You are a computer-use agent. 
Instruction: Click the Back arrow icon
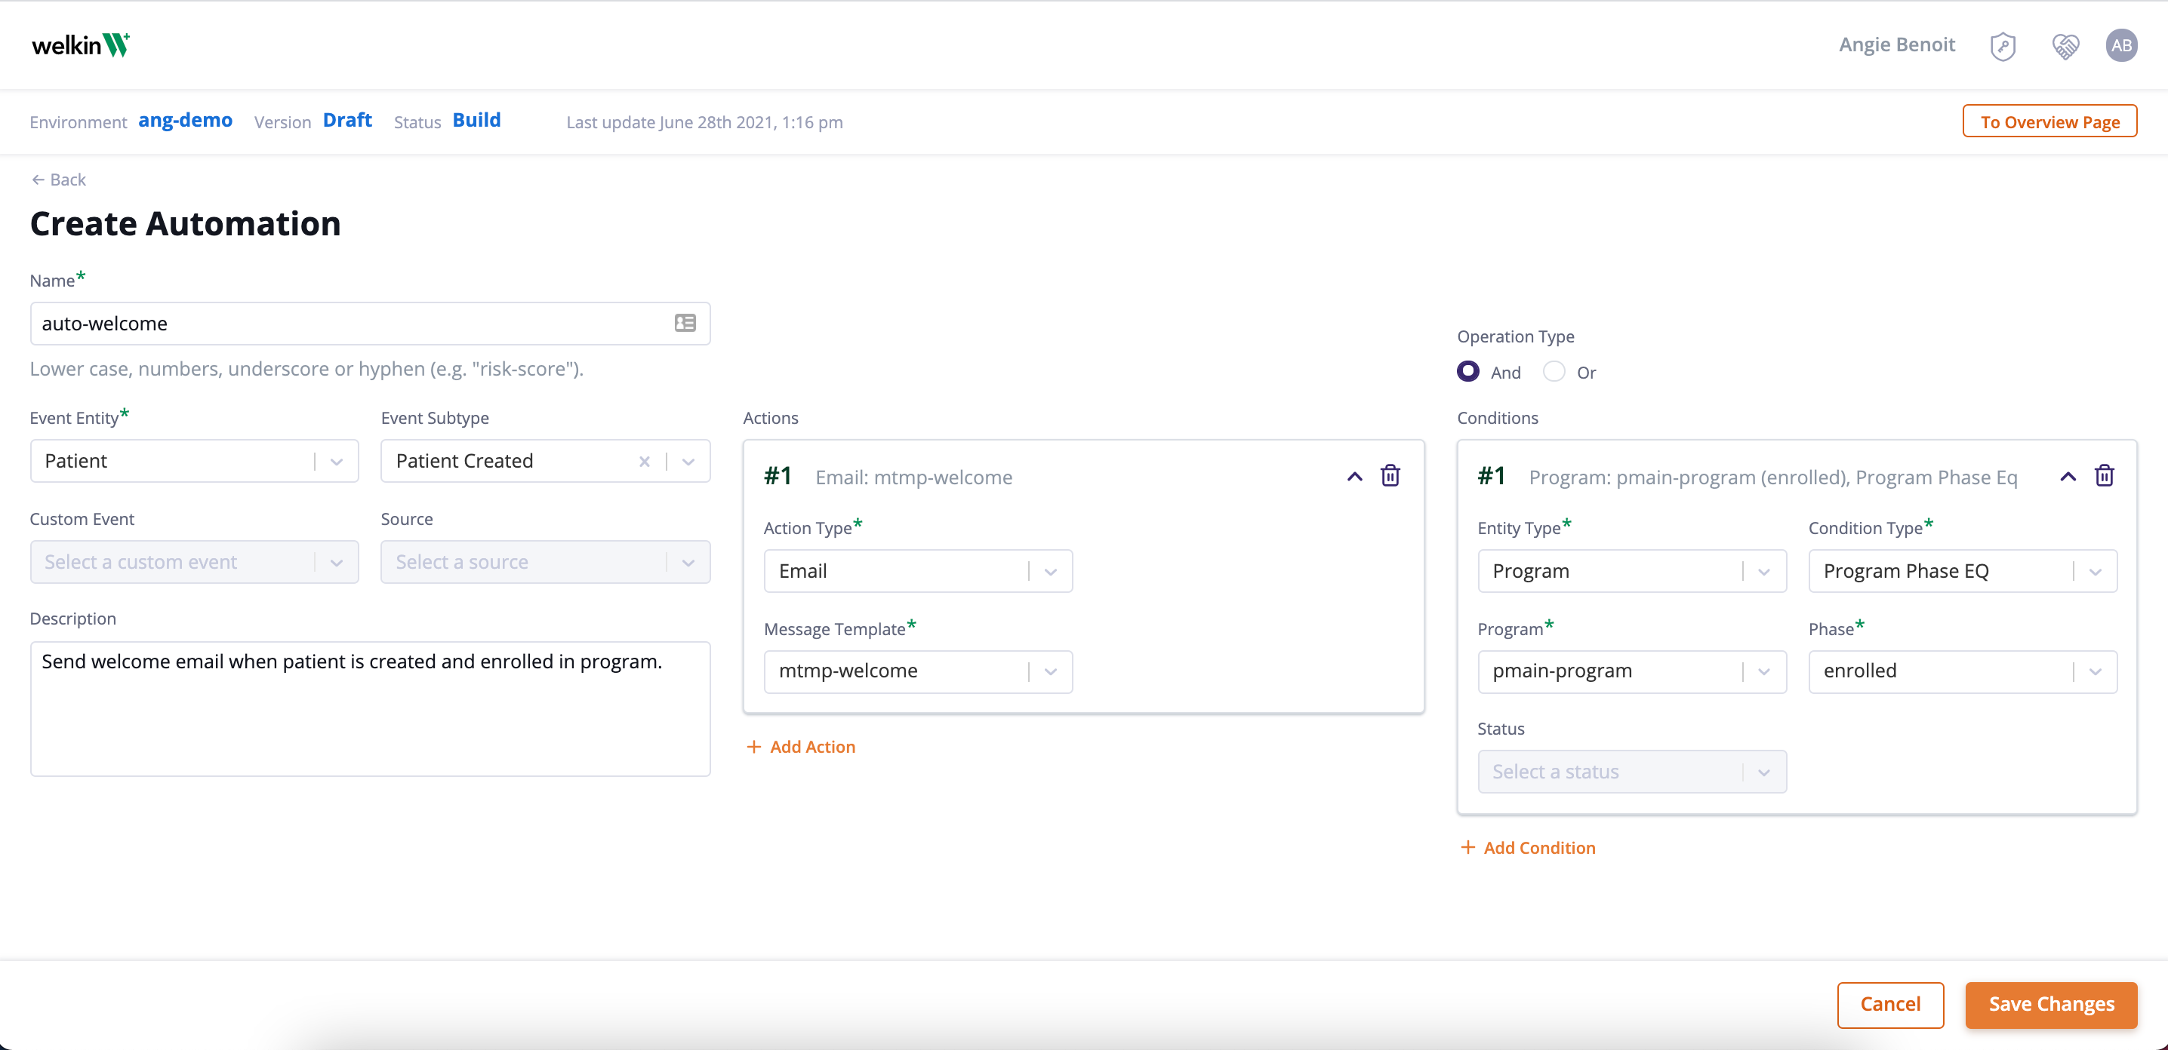38,179
